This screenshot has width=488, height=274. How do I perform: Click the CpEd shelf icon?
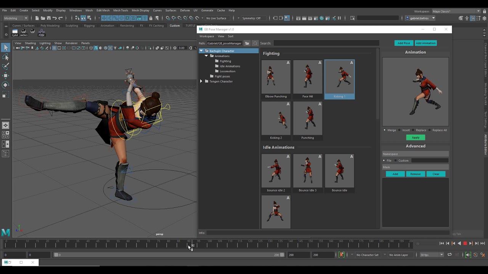[x=15, y=33]
